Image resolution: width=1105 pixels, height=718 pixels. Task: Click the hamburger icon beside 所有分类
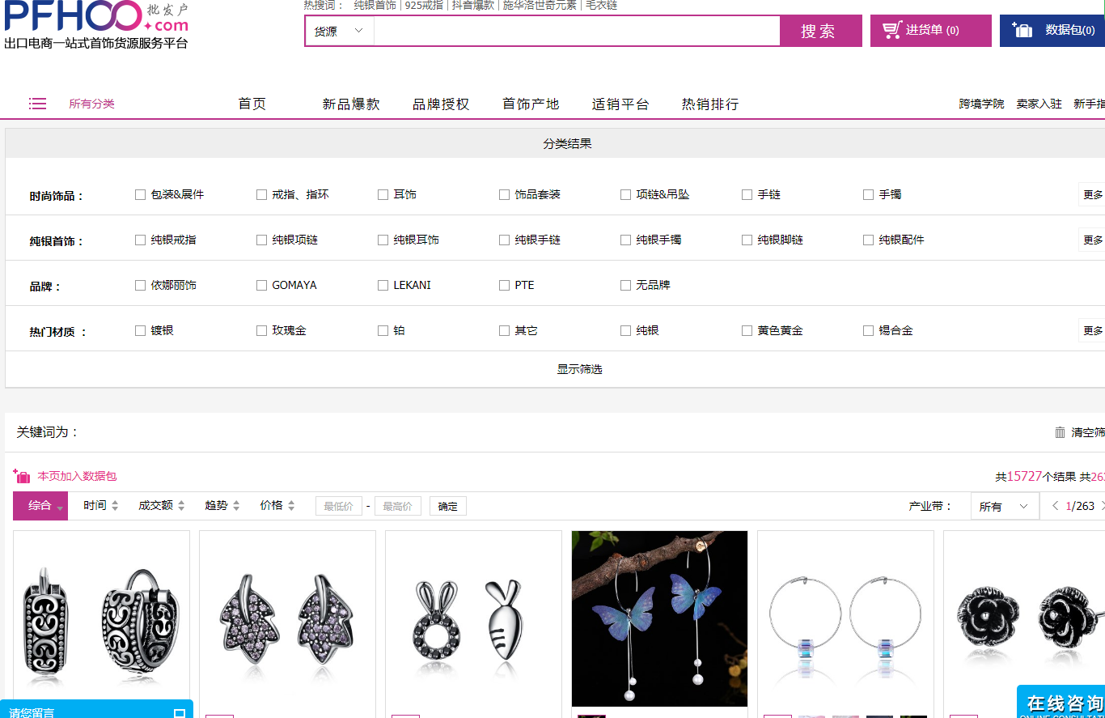pyautogui.click(x=37, y=103)
